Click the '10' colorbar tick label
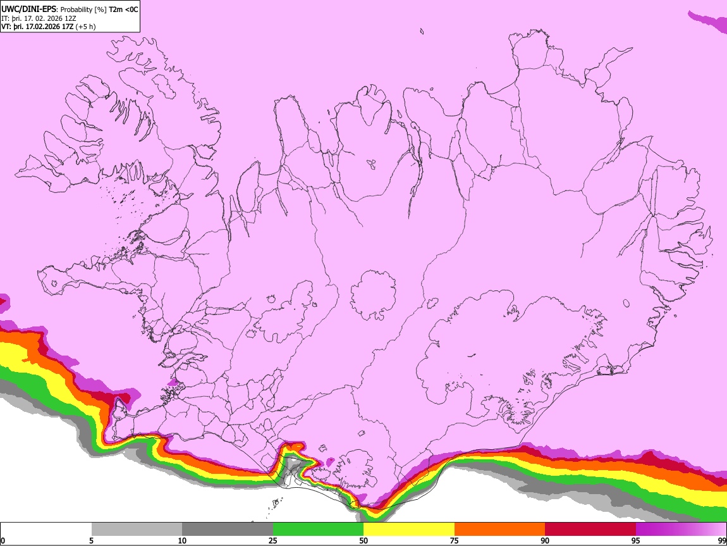727x546 pixels. (182, 541)
